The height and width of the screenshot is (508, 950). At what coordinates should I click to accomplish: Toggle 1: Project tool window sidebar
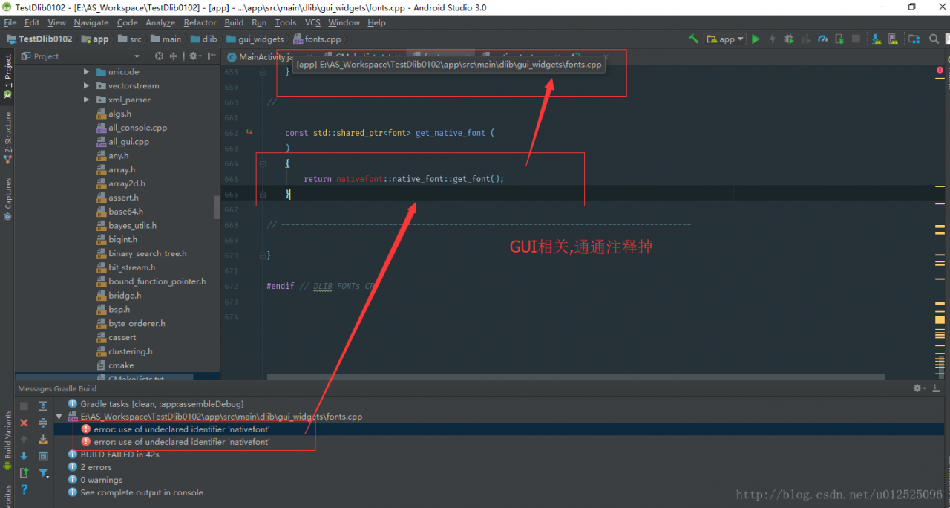[7, 77]
